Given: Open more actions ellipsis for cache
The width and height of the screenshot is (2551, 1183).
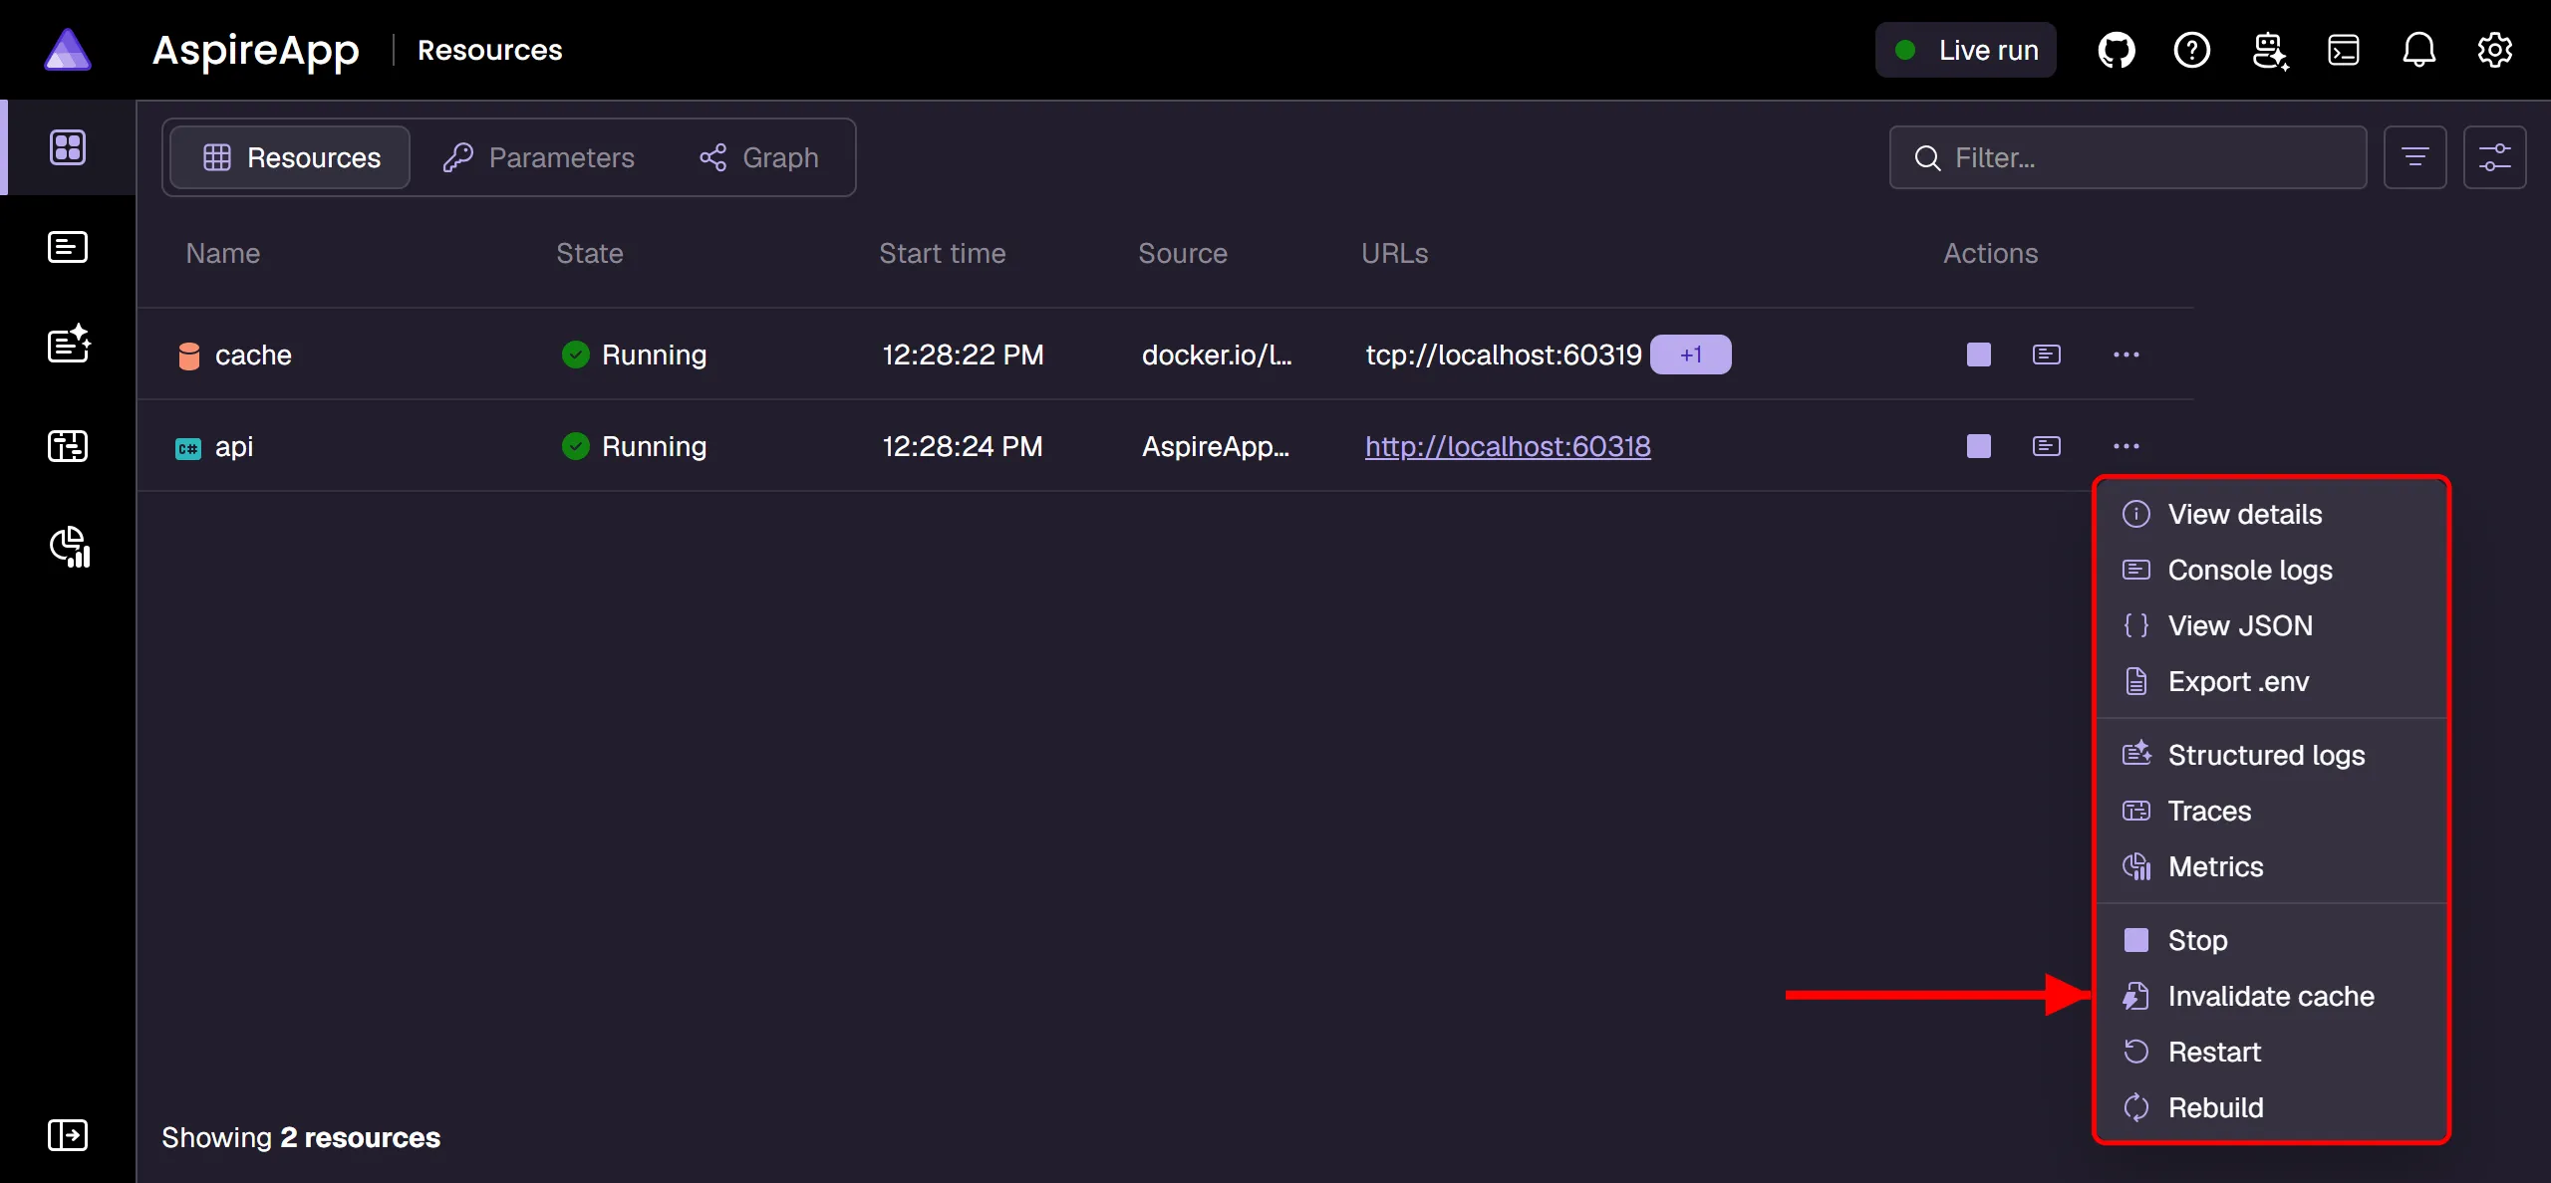Looking at the screenshot, I should pos(2126,355).
